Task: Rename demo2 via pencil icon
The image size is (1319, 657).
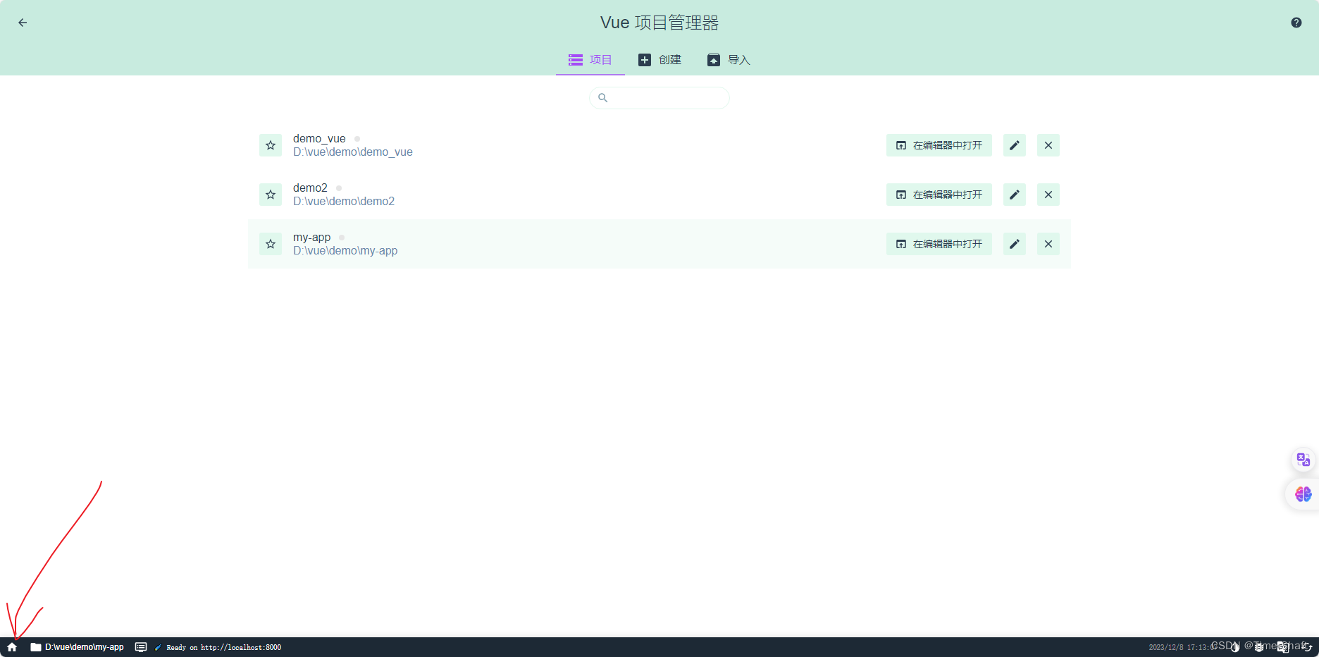Action: (1015, 195)
